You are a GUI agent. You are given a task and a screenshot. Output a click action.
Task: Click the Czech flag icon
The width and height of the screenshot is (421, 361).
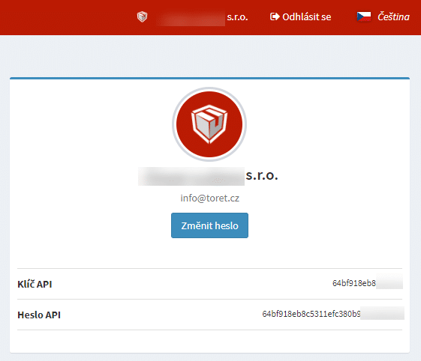coord(364,16)
